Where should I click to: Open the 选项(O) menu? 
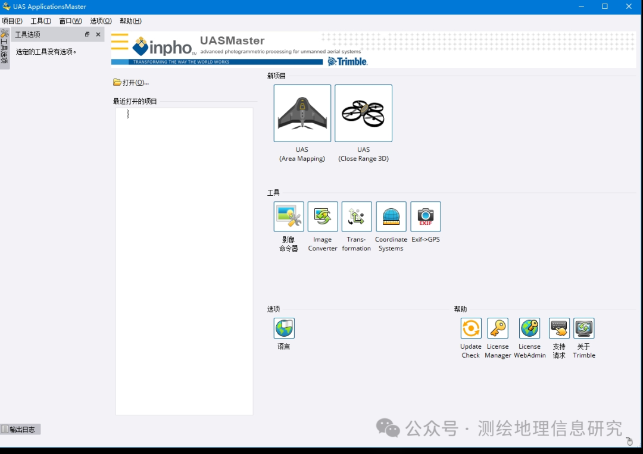pyautogui.click(x=101, y=21)
